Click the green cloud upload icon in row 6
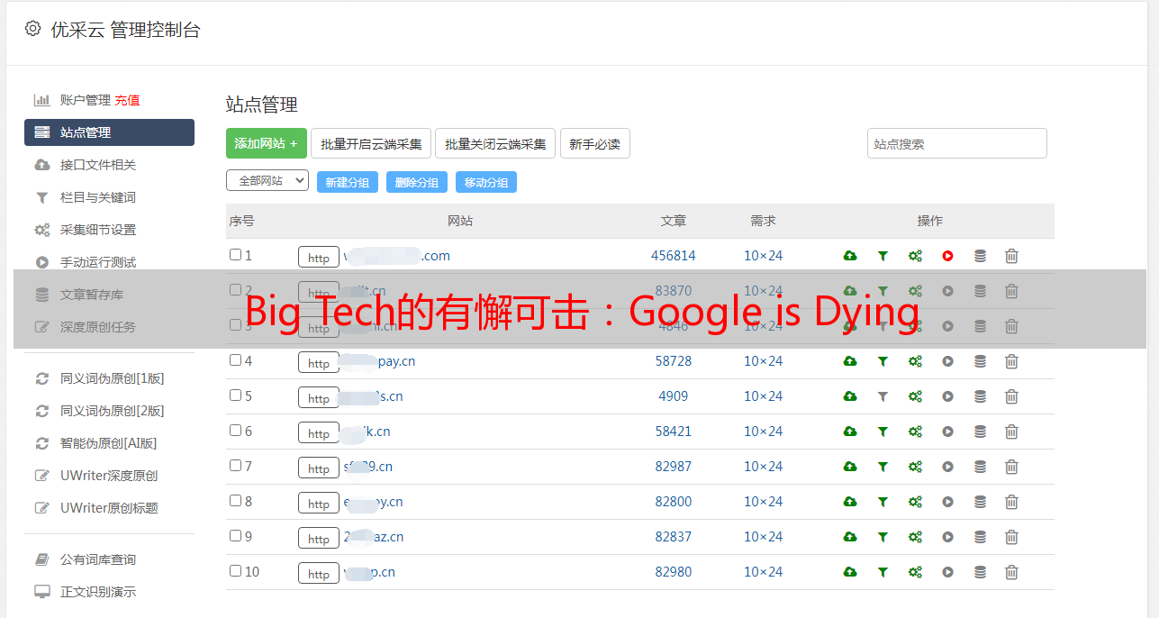 coord(849,432)
